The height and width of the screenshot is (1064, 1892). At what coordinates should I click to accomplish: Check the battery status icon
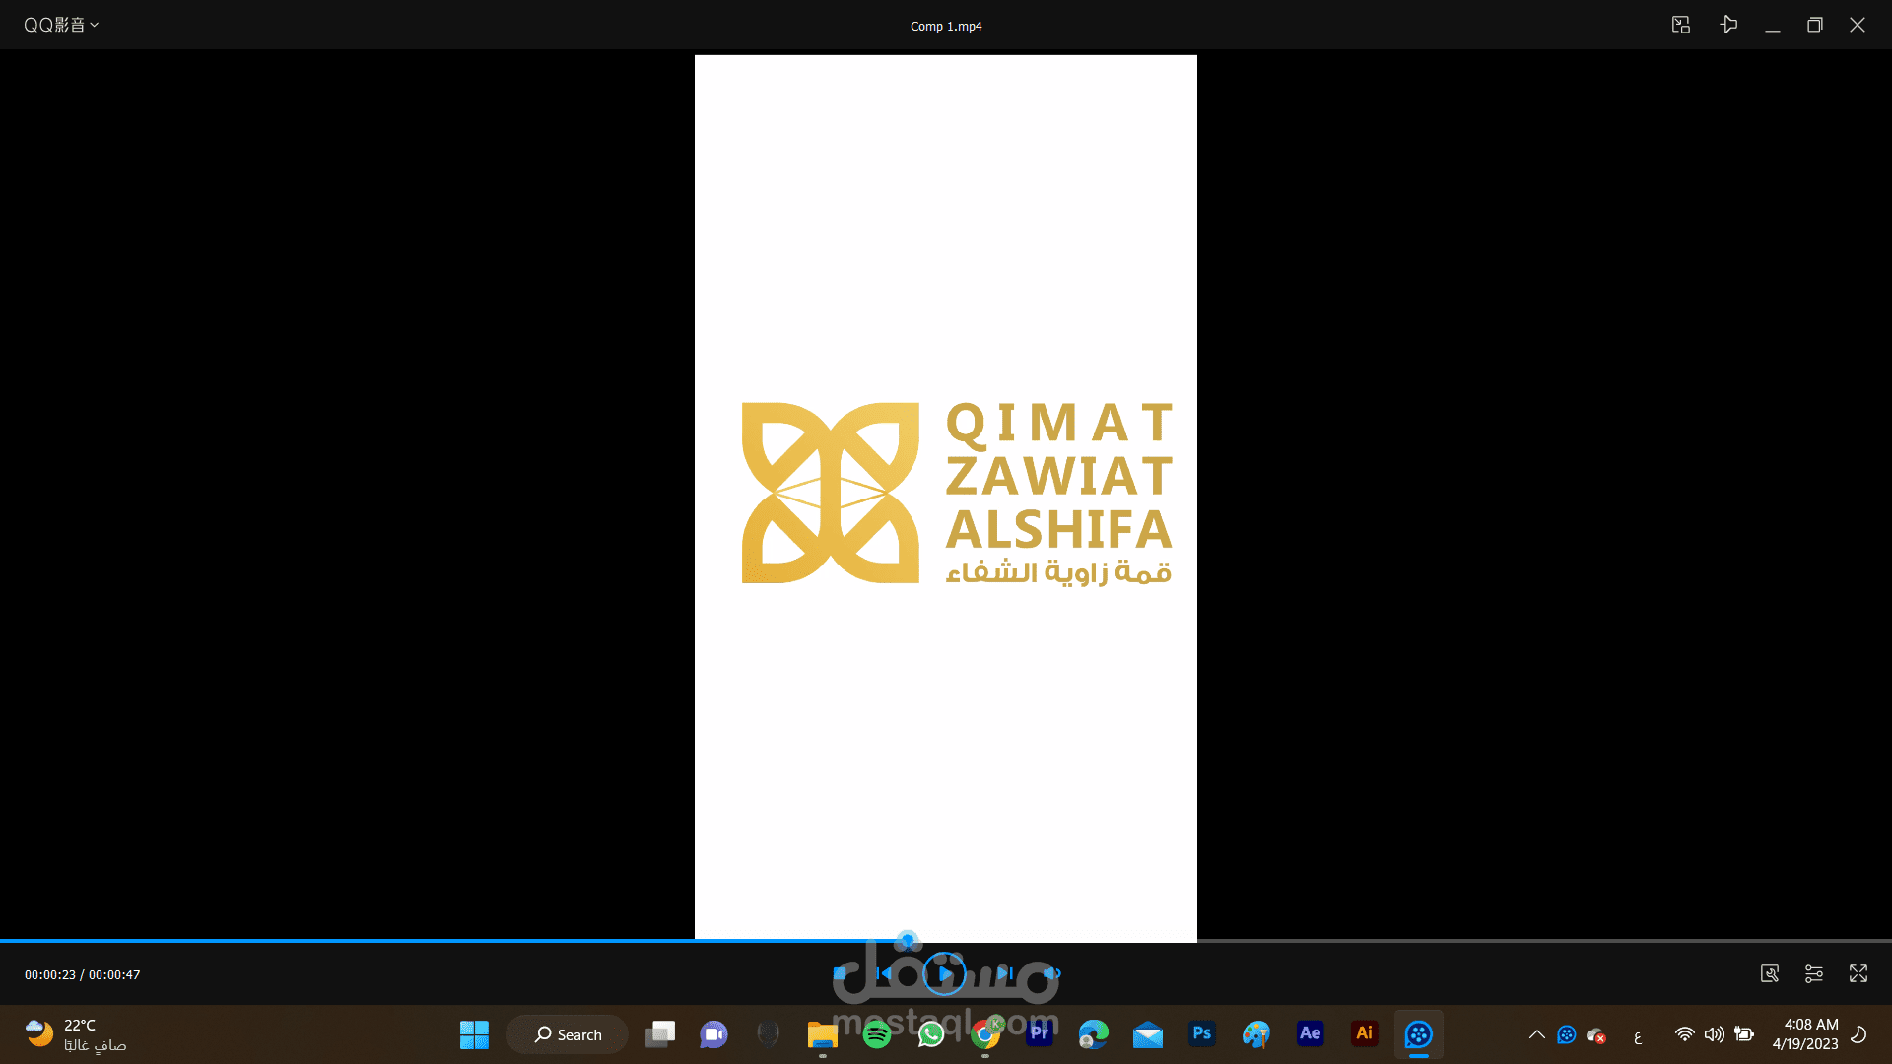1744,1034
